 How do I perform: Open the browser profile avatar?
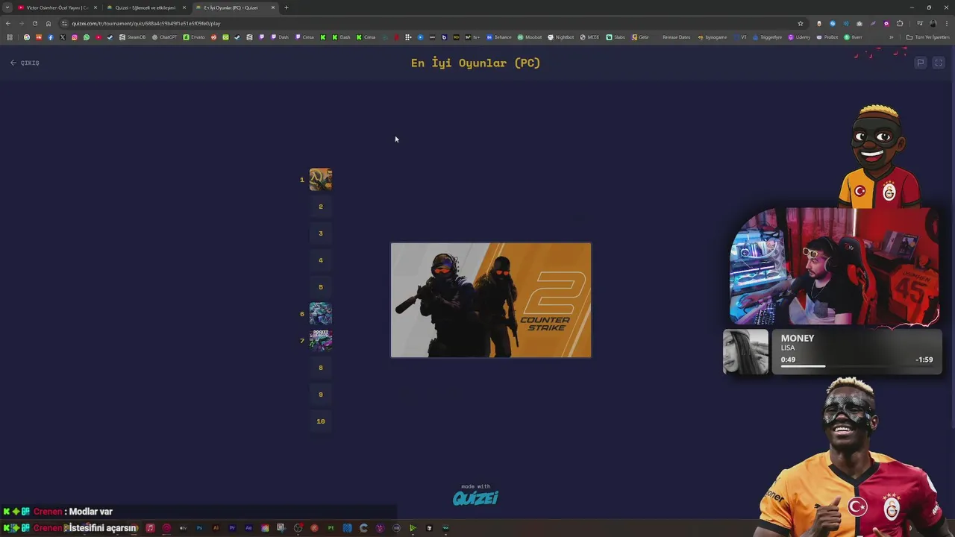pyautogui.click(x=933, y=23)
